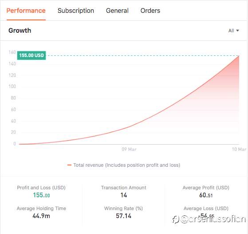Click the dropdown arrow next to All
Screen dimensions: 248x234
tap(237, 31)
